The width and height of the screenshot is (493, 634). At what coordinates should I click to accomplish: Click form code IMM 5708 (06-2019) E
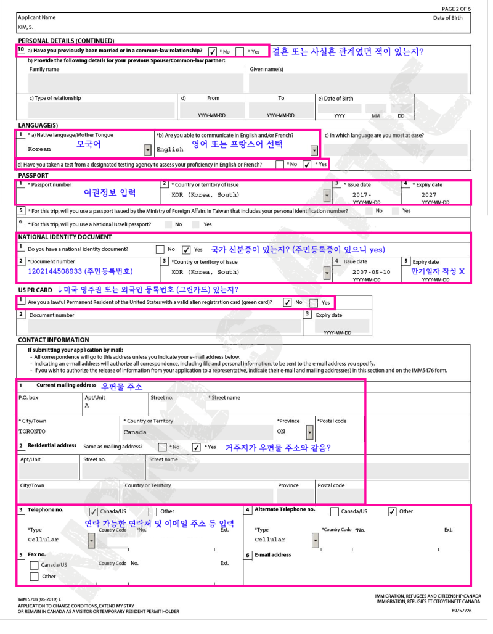coord(39,599)
